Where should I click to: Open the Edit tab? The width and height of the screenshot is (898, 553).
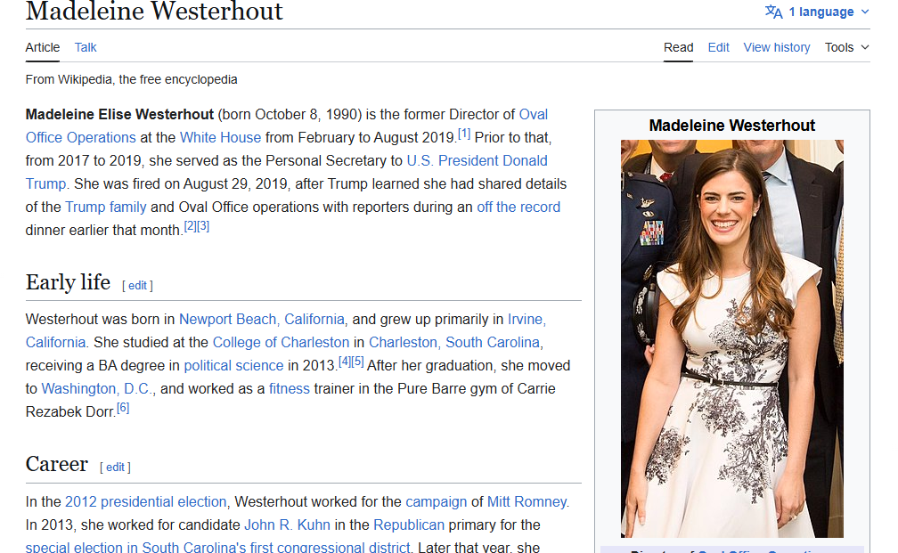(x=718, y=47)
